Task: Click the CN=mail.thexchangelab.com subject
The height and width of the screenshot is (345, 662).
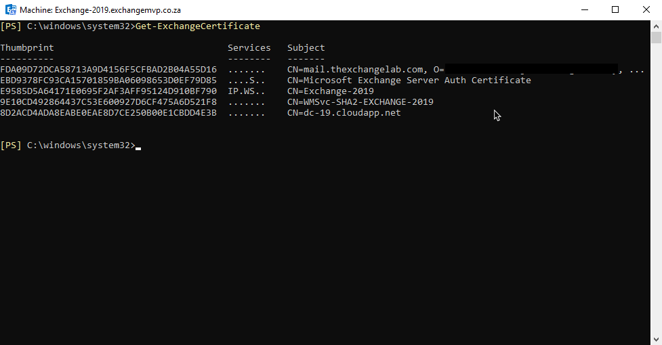Action: [x=355, y=70]
